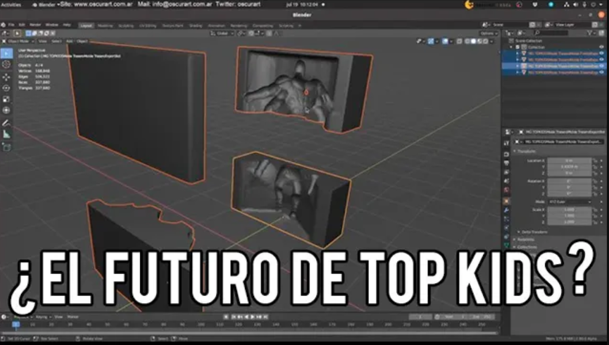Screen dimensions: 609x345
Task: Switch viewport to rendered shading
Action: (485, 41)
